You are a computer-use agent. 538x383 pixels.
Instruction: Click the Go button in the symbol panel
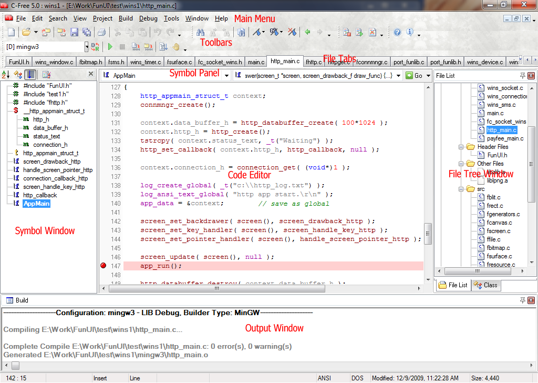[x=413, y=76]
